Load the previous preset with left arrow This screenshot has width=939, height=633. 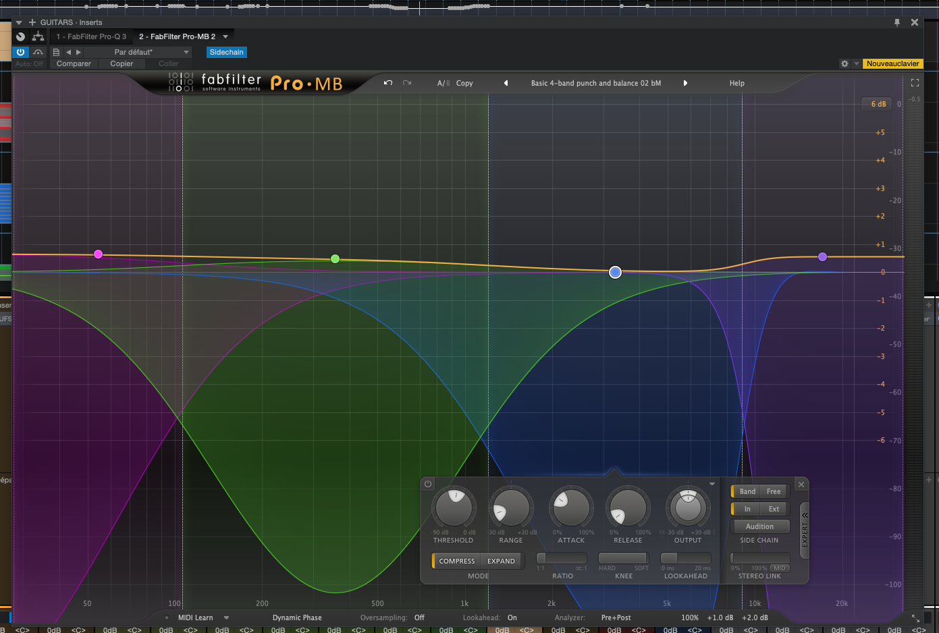[506, 83]
